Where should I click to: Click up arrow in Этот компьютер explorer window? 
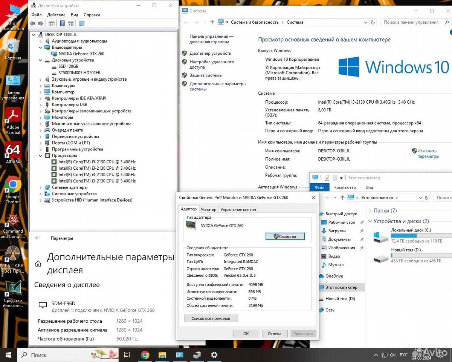pos(342,198)
